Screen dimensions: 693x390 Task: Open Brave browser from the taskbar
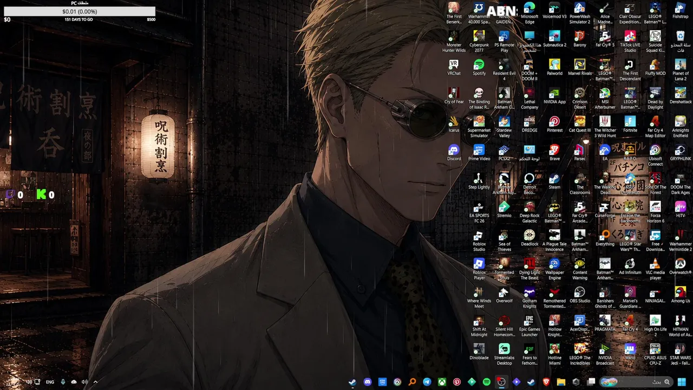546,382
